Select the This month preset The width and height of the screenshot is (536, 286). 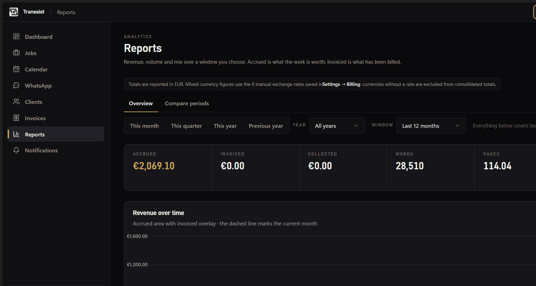point(145,126)
